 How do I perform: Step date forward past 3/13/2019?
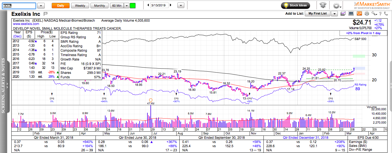tap(170, 5)
